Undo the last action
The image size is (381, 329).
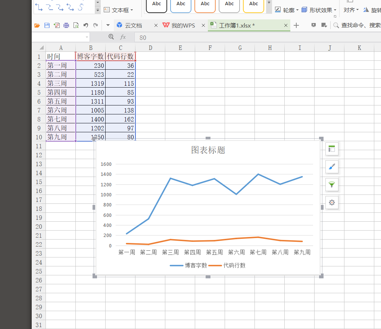pos(85,25)
